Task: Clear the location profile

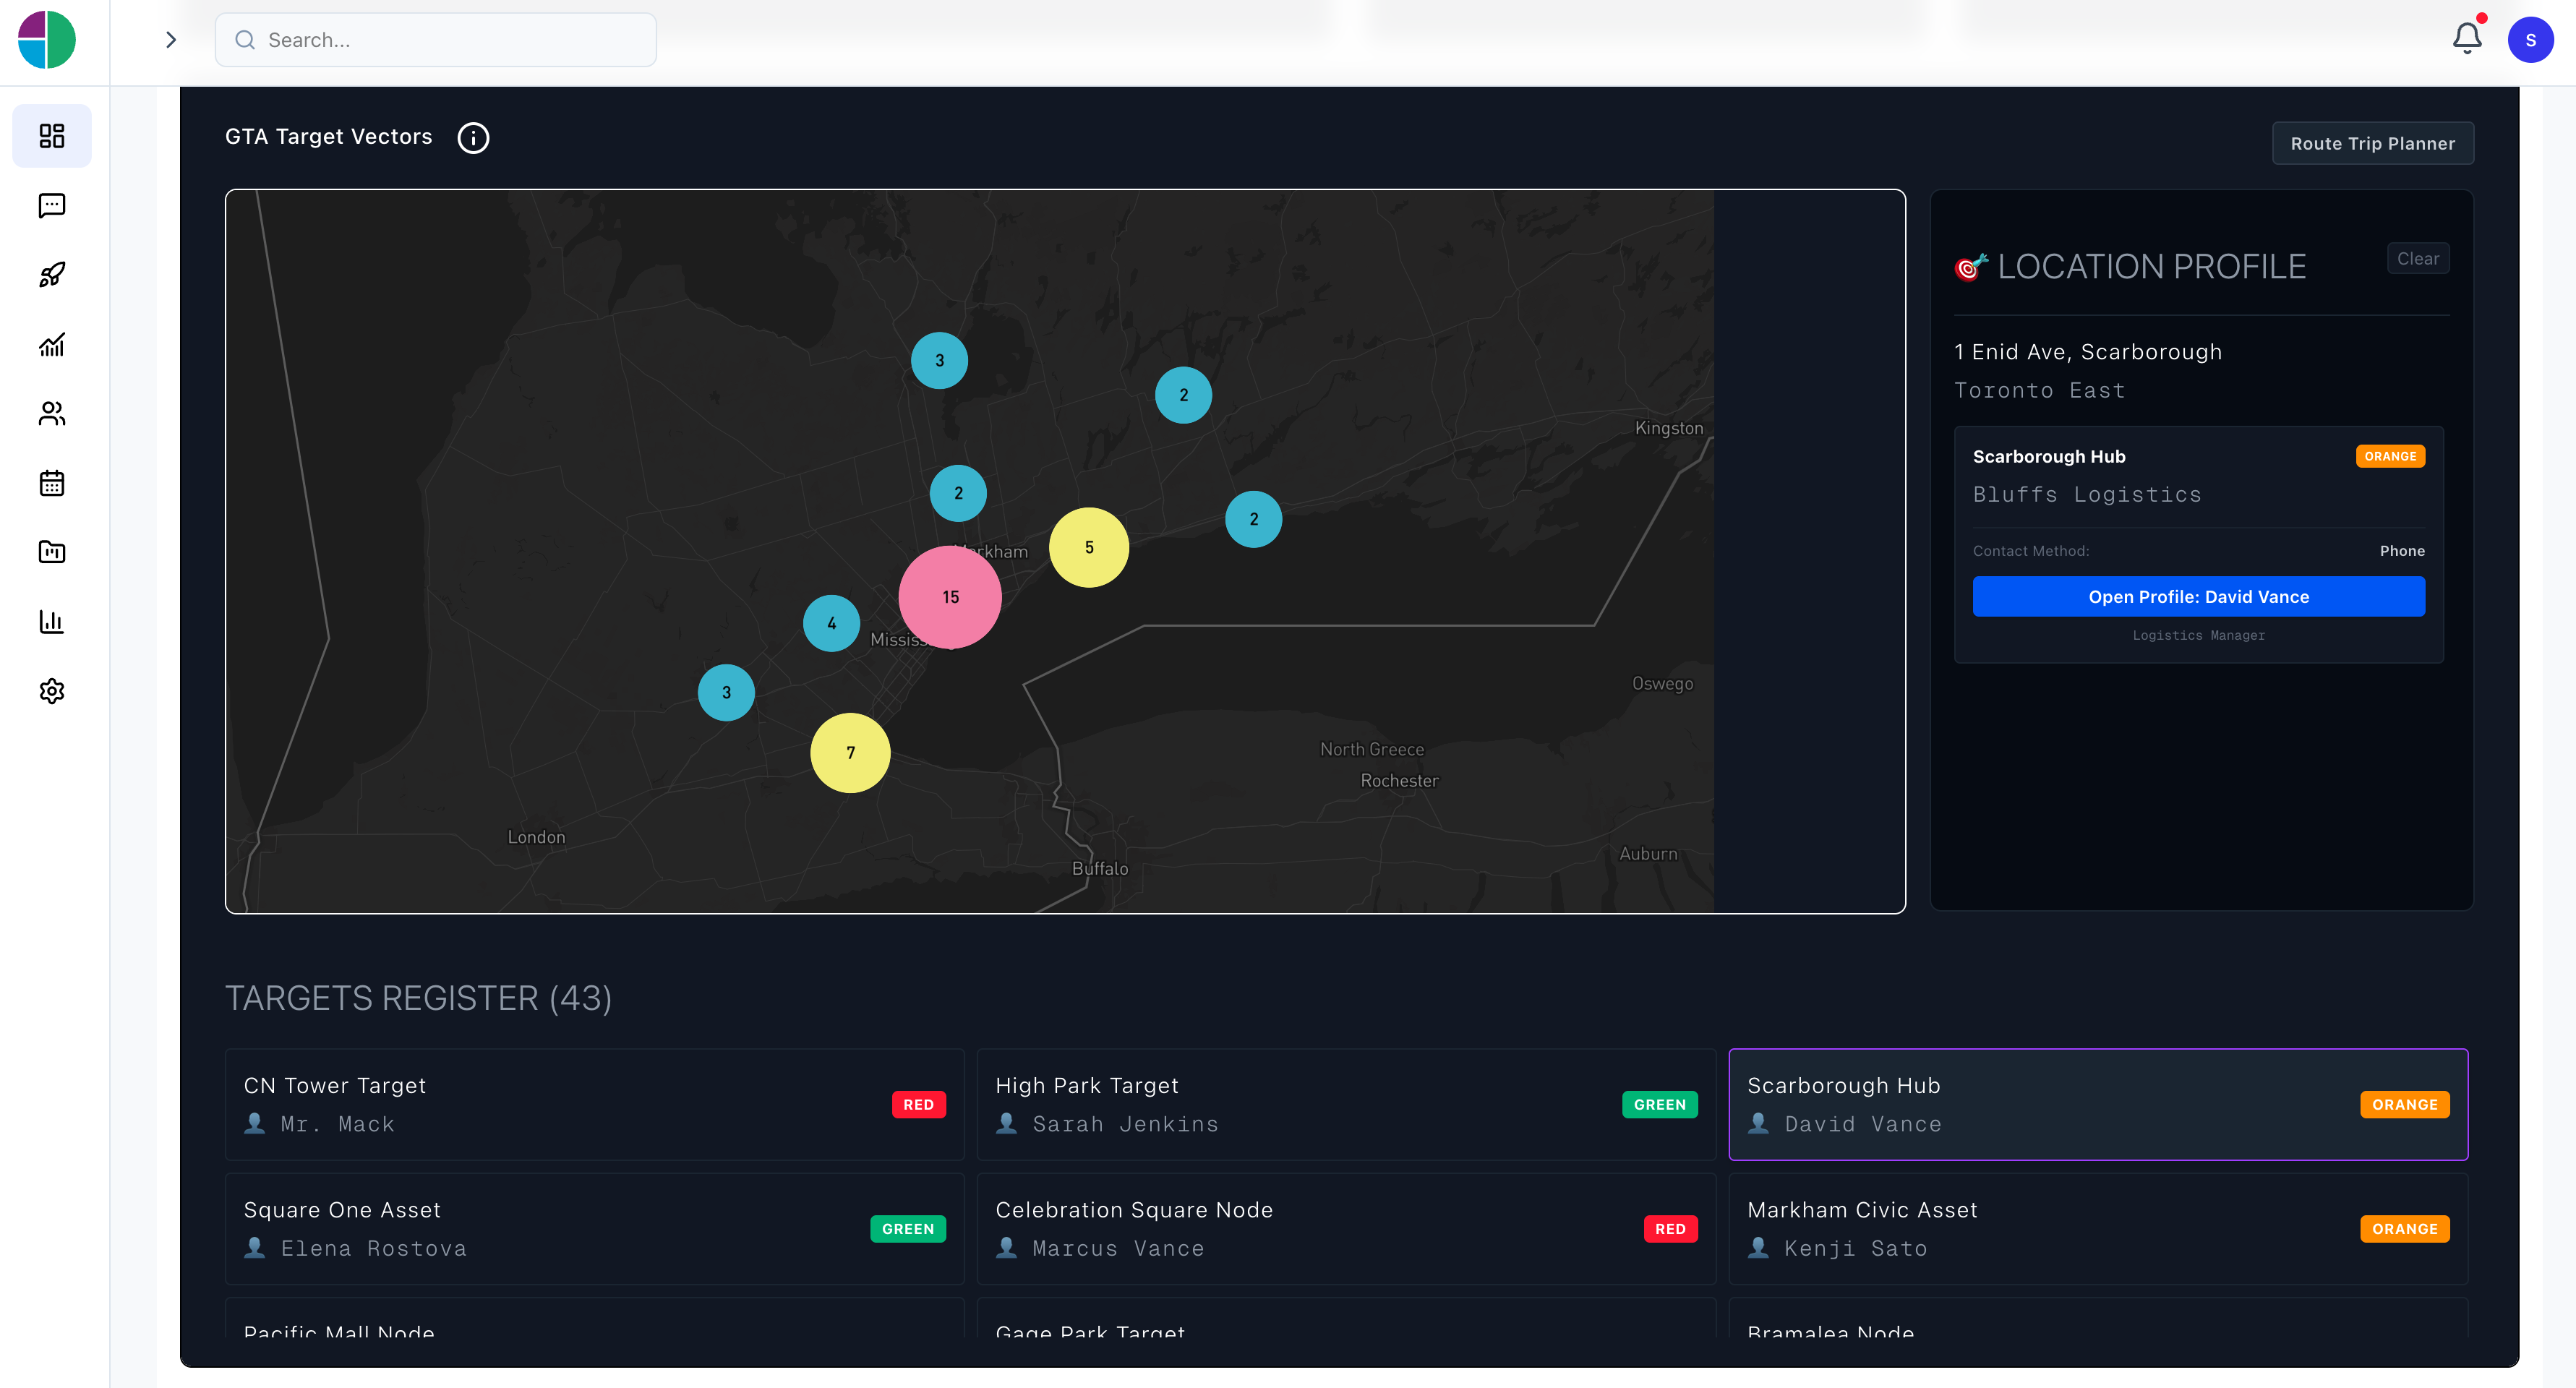Action: click(2417, 258)
